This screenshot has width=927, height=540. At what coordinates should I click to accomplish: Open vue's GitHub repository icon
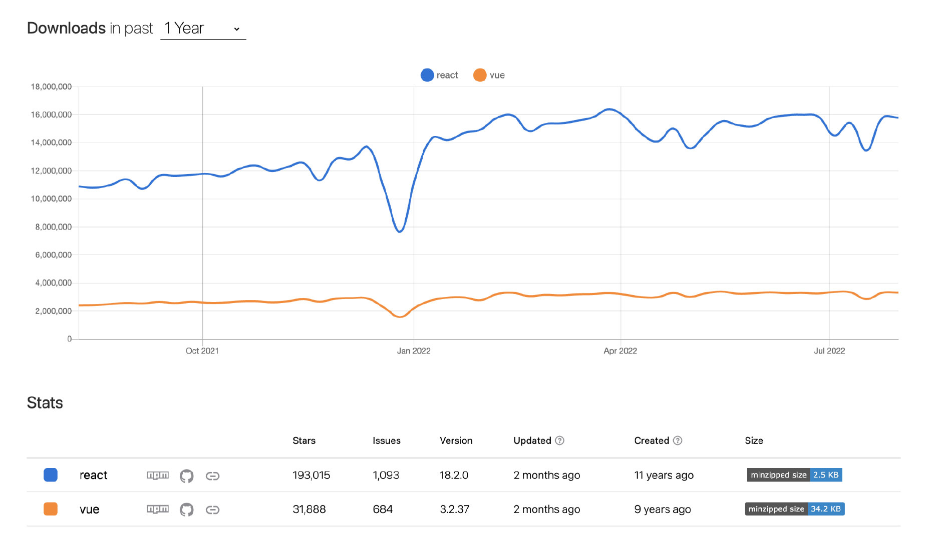click(x=186, y=509)
